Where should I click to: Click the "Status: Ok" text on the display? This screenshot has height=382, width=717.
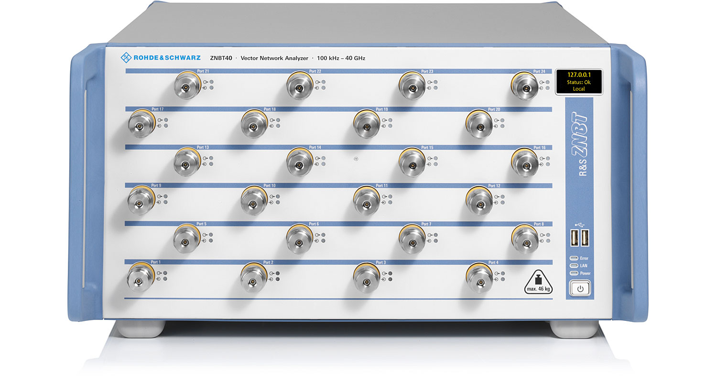coord(579,82)
